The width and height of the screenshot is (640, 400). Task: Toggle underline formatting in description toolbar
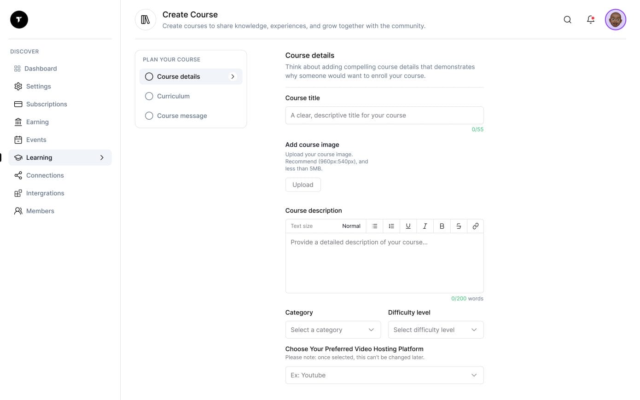coord(408,226)
